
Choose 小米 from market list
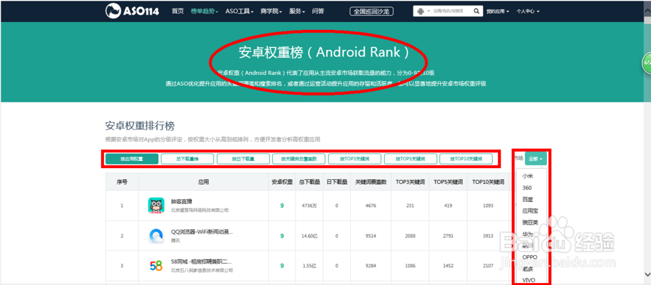pos(528,176)
